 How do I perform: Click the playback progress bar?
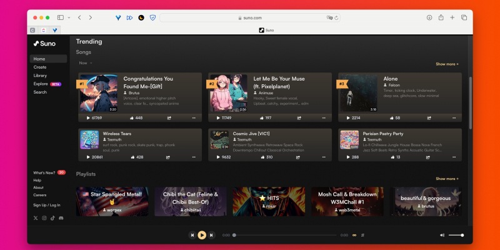pyautogui.click(x=285, y=236)
